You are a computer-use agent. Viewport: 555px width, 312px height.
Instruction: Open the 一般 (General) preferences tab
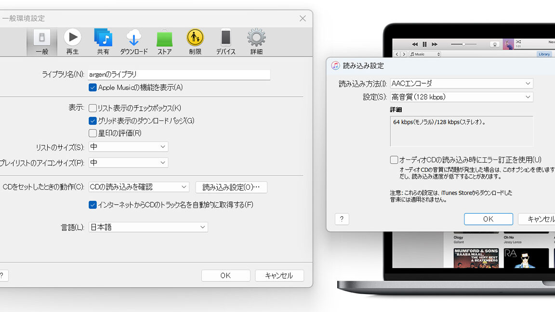click(42, 42)
